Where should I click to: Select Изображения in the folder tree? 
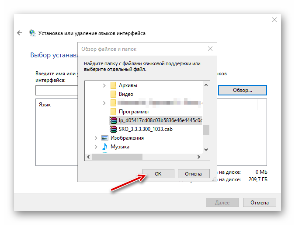click(x=127, y=138)
